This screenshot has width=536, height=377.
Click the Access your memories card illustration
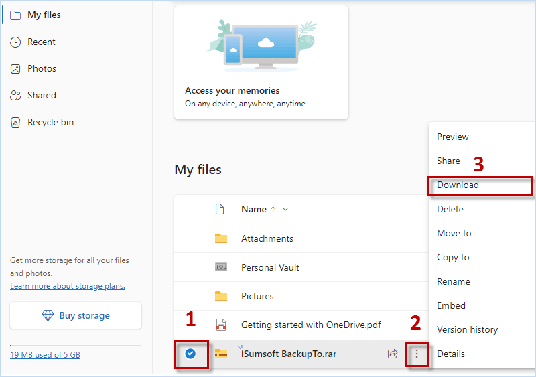[261, 46]
